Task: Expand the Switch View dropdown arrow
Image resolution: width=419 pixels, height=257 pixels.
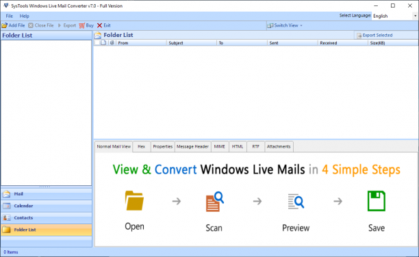Action: coord(301,25)
